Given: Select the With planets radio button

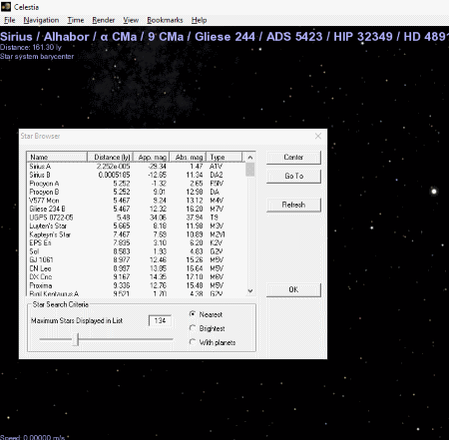Looking at the screenshot, I should (x=193, y=342).
